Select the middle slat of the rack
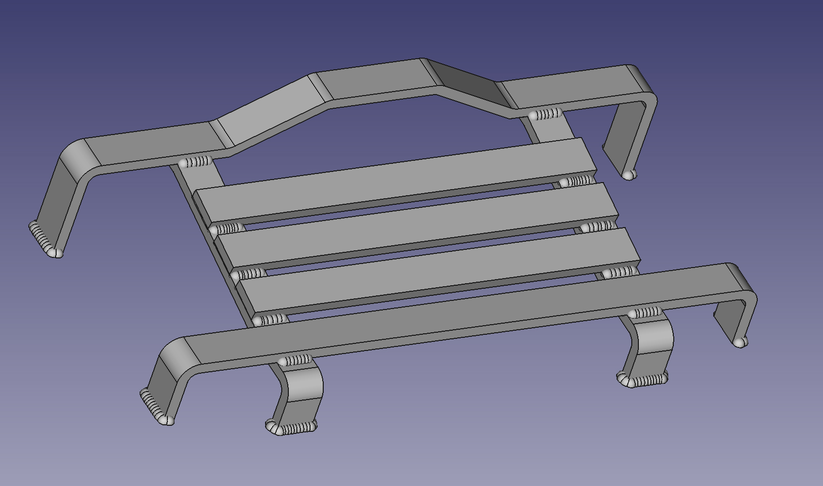This screenshot has height=486, width=823. 415,225
